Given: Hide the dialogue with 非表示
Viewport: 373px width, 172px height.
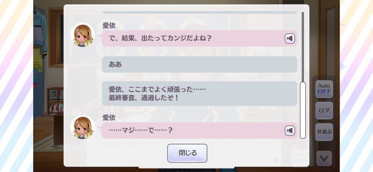Looking at the screenshot, I should 324,132.
